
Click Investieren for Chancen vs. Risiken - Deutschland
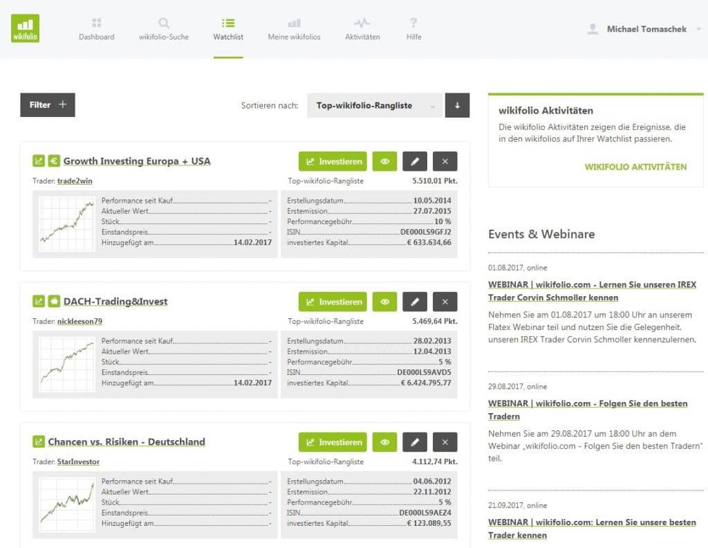(x=333, y=442)
